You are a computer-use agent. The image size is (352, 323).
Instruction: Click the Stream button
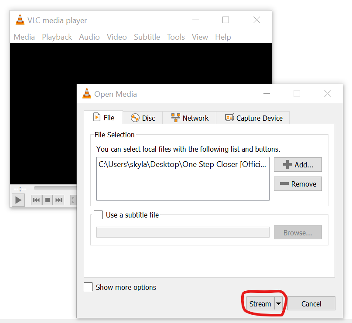coord(260,304)
